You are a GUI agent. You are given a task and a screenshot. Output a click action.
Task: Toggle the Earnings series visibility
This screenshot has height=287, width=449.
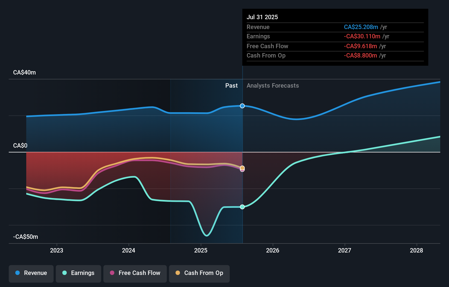[x=78, y=273]
